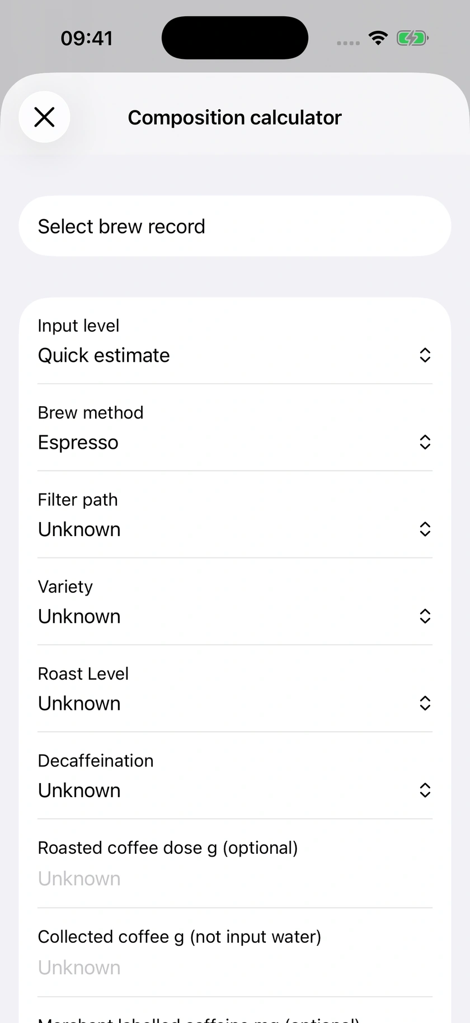470x1023 pixels.
Task: Tap the Wi-Fi status icon
Action: 379,38
